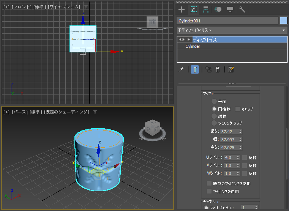The height and width of the screenshot is (211, 289).
Task: Click Make Unique icon
Action: click(208, 69)
